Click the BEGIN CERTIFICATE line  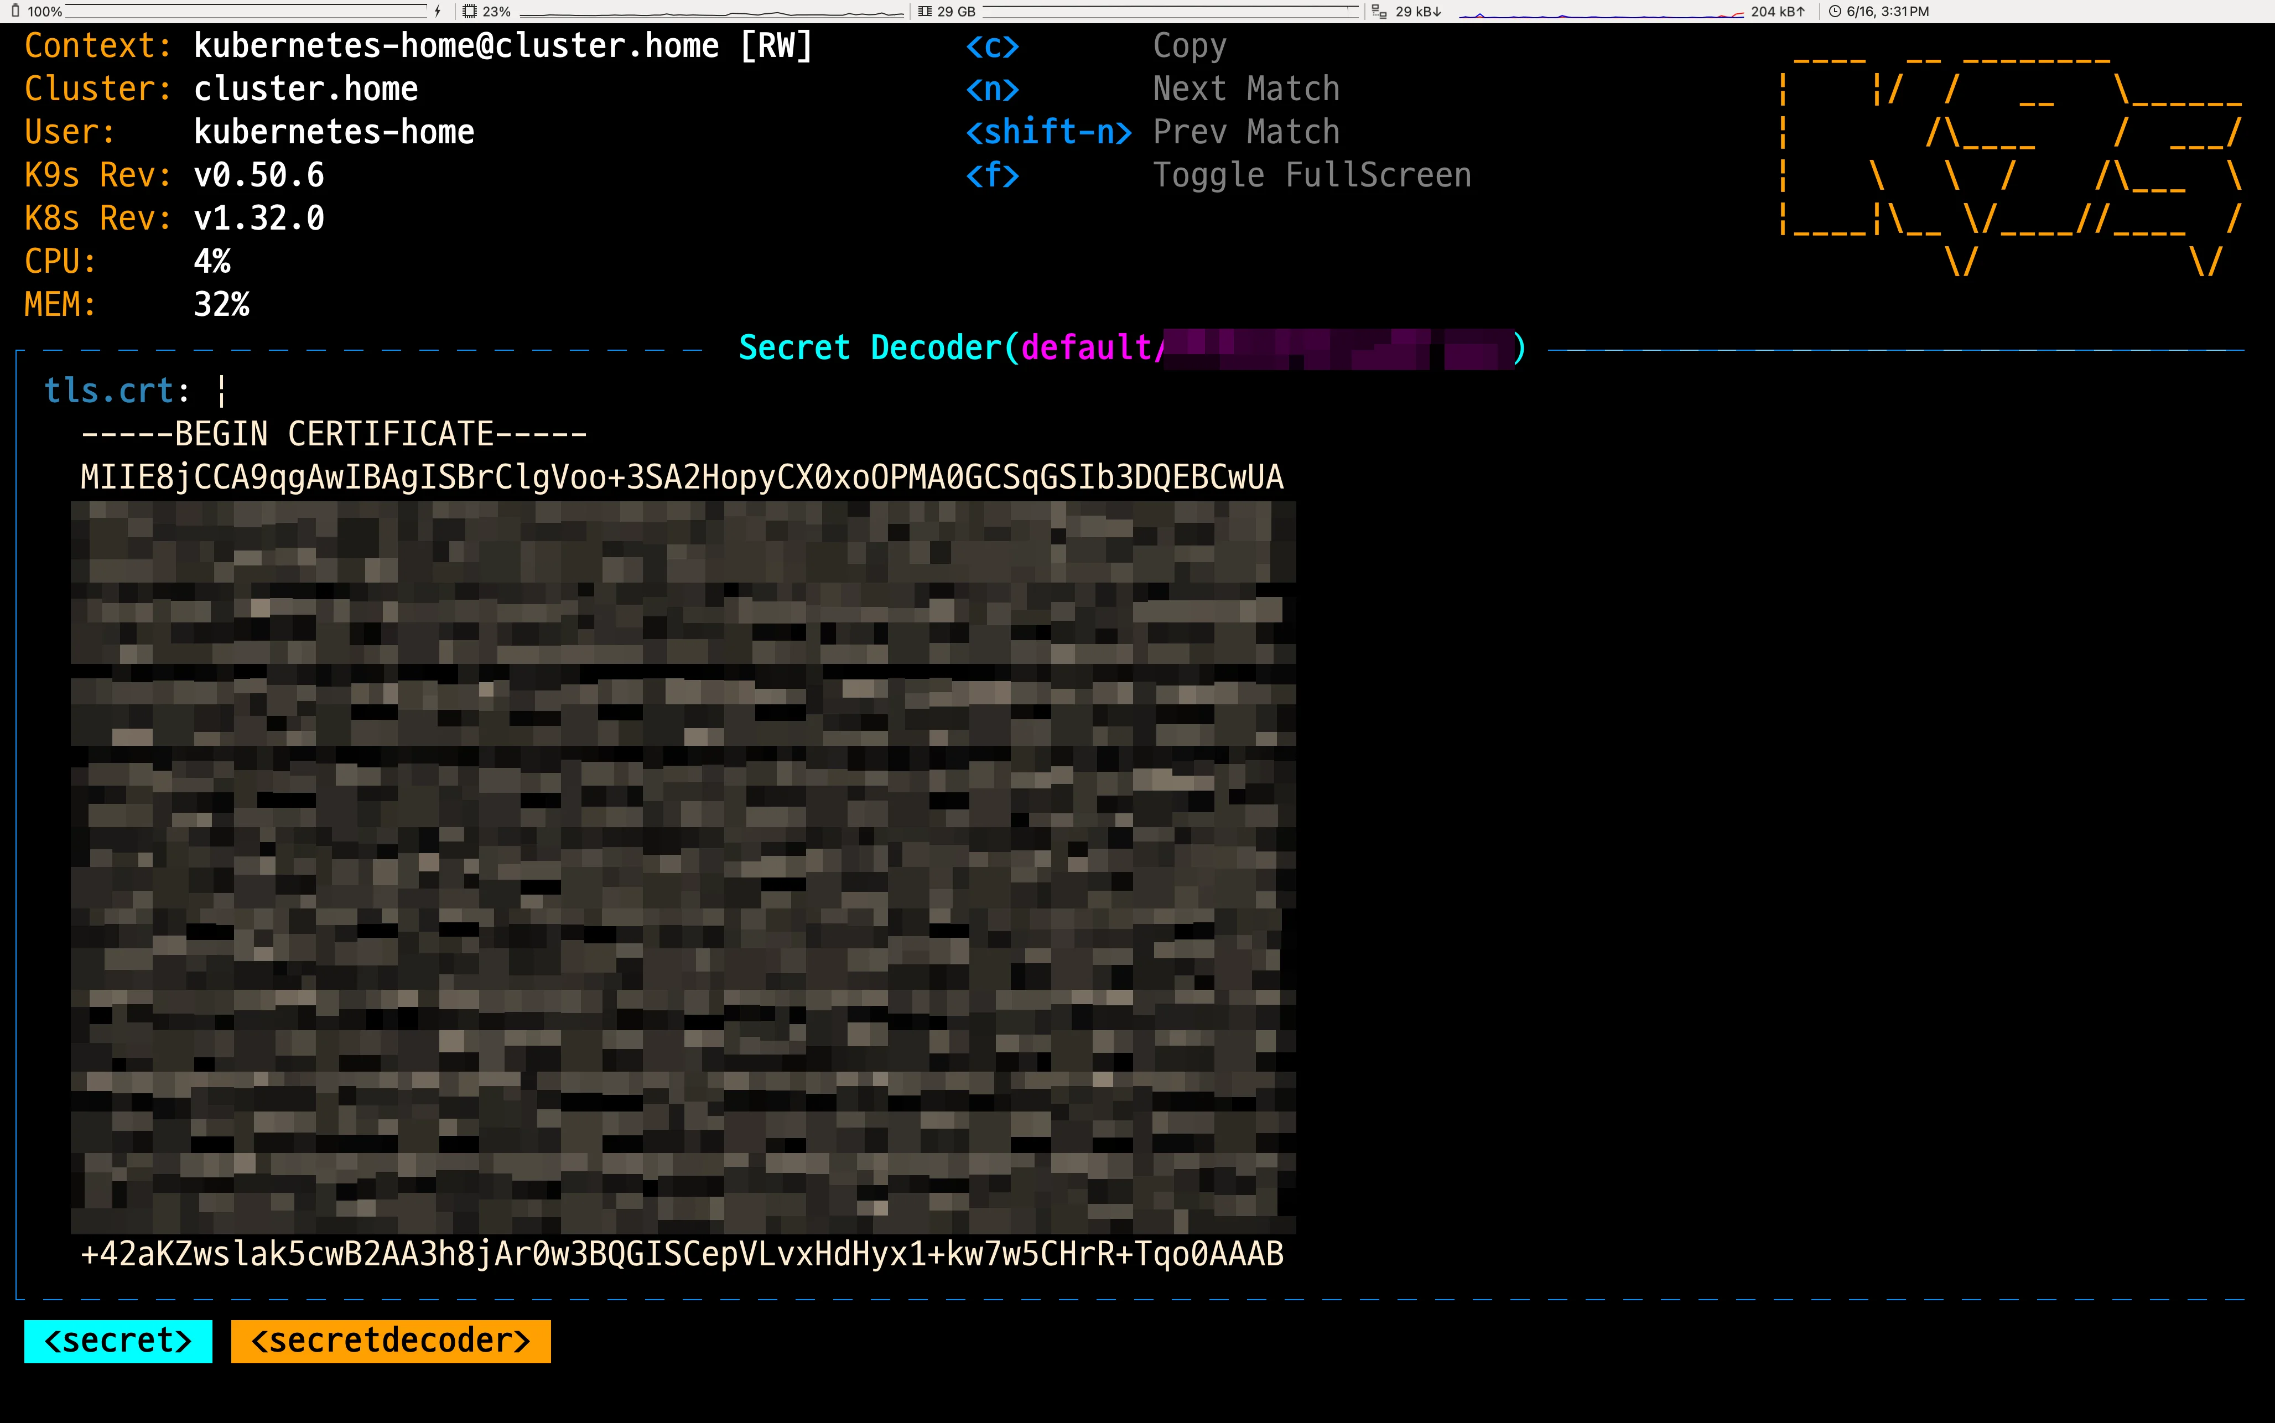click(x=334, y=434)
